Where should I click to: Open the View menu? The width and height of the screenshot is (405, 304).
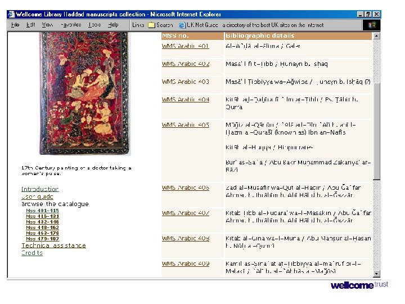[x=47, y=25]
